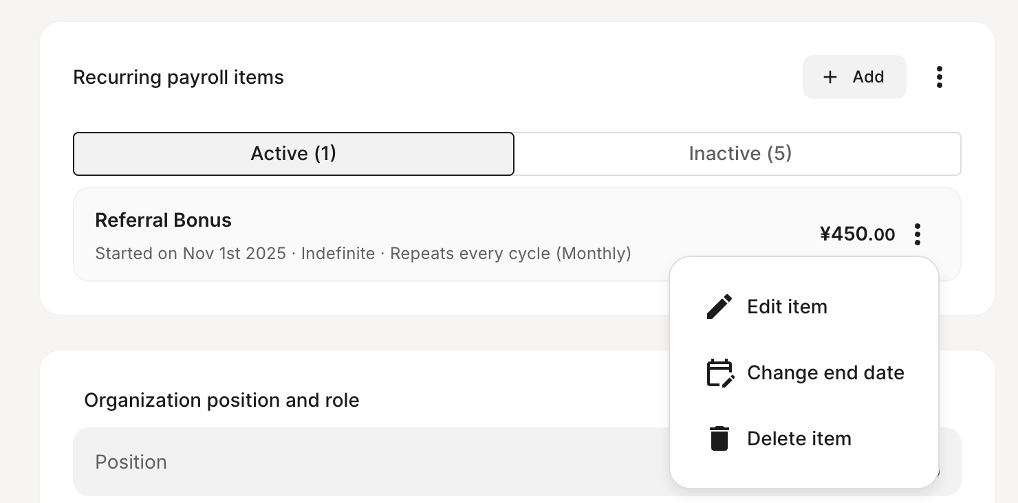
Task: Click the Referral Bonus title text
Action: coord(164,220)
